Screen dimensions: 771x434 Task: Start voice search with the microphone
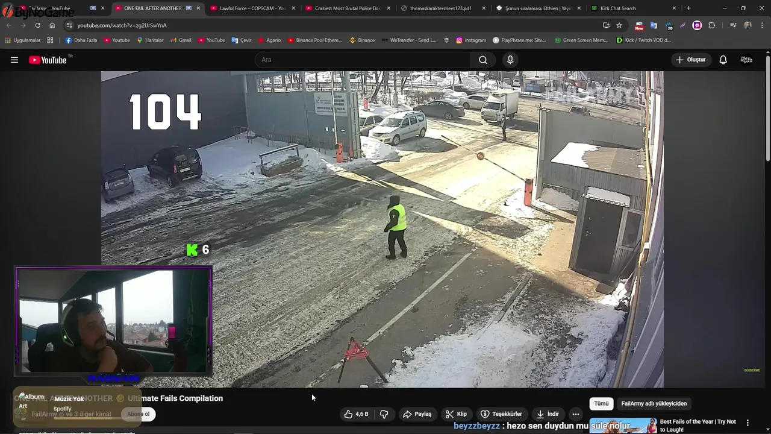click(x=510, y=60)
